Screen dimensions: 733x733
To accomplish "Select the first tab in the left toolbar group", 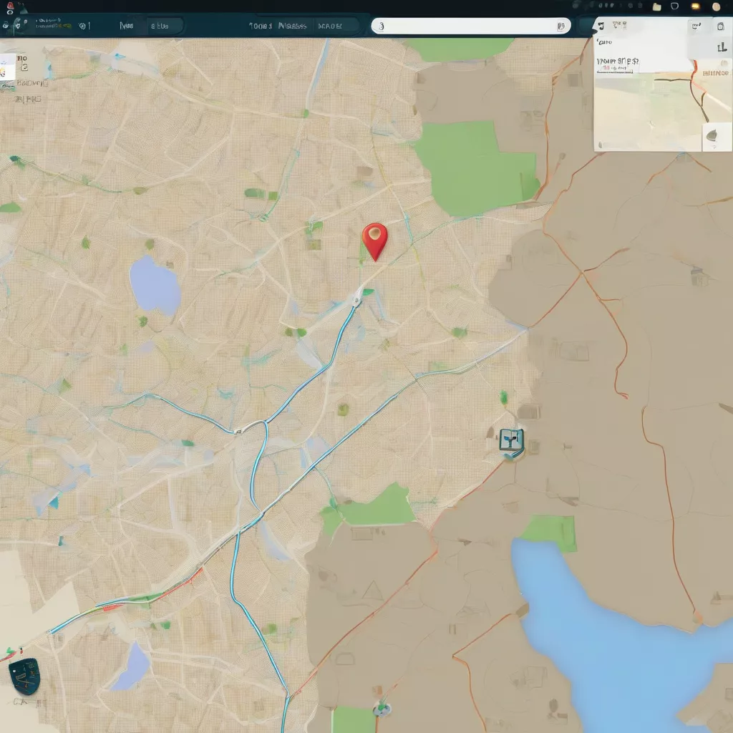I will (127, 26).
